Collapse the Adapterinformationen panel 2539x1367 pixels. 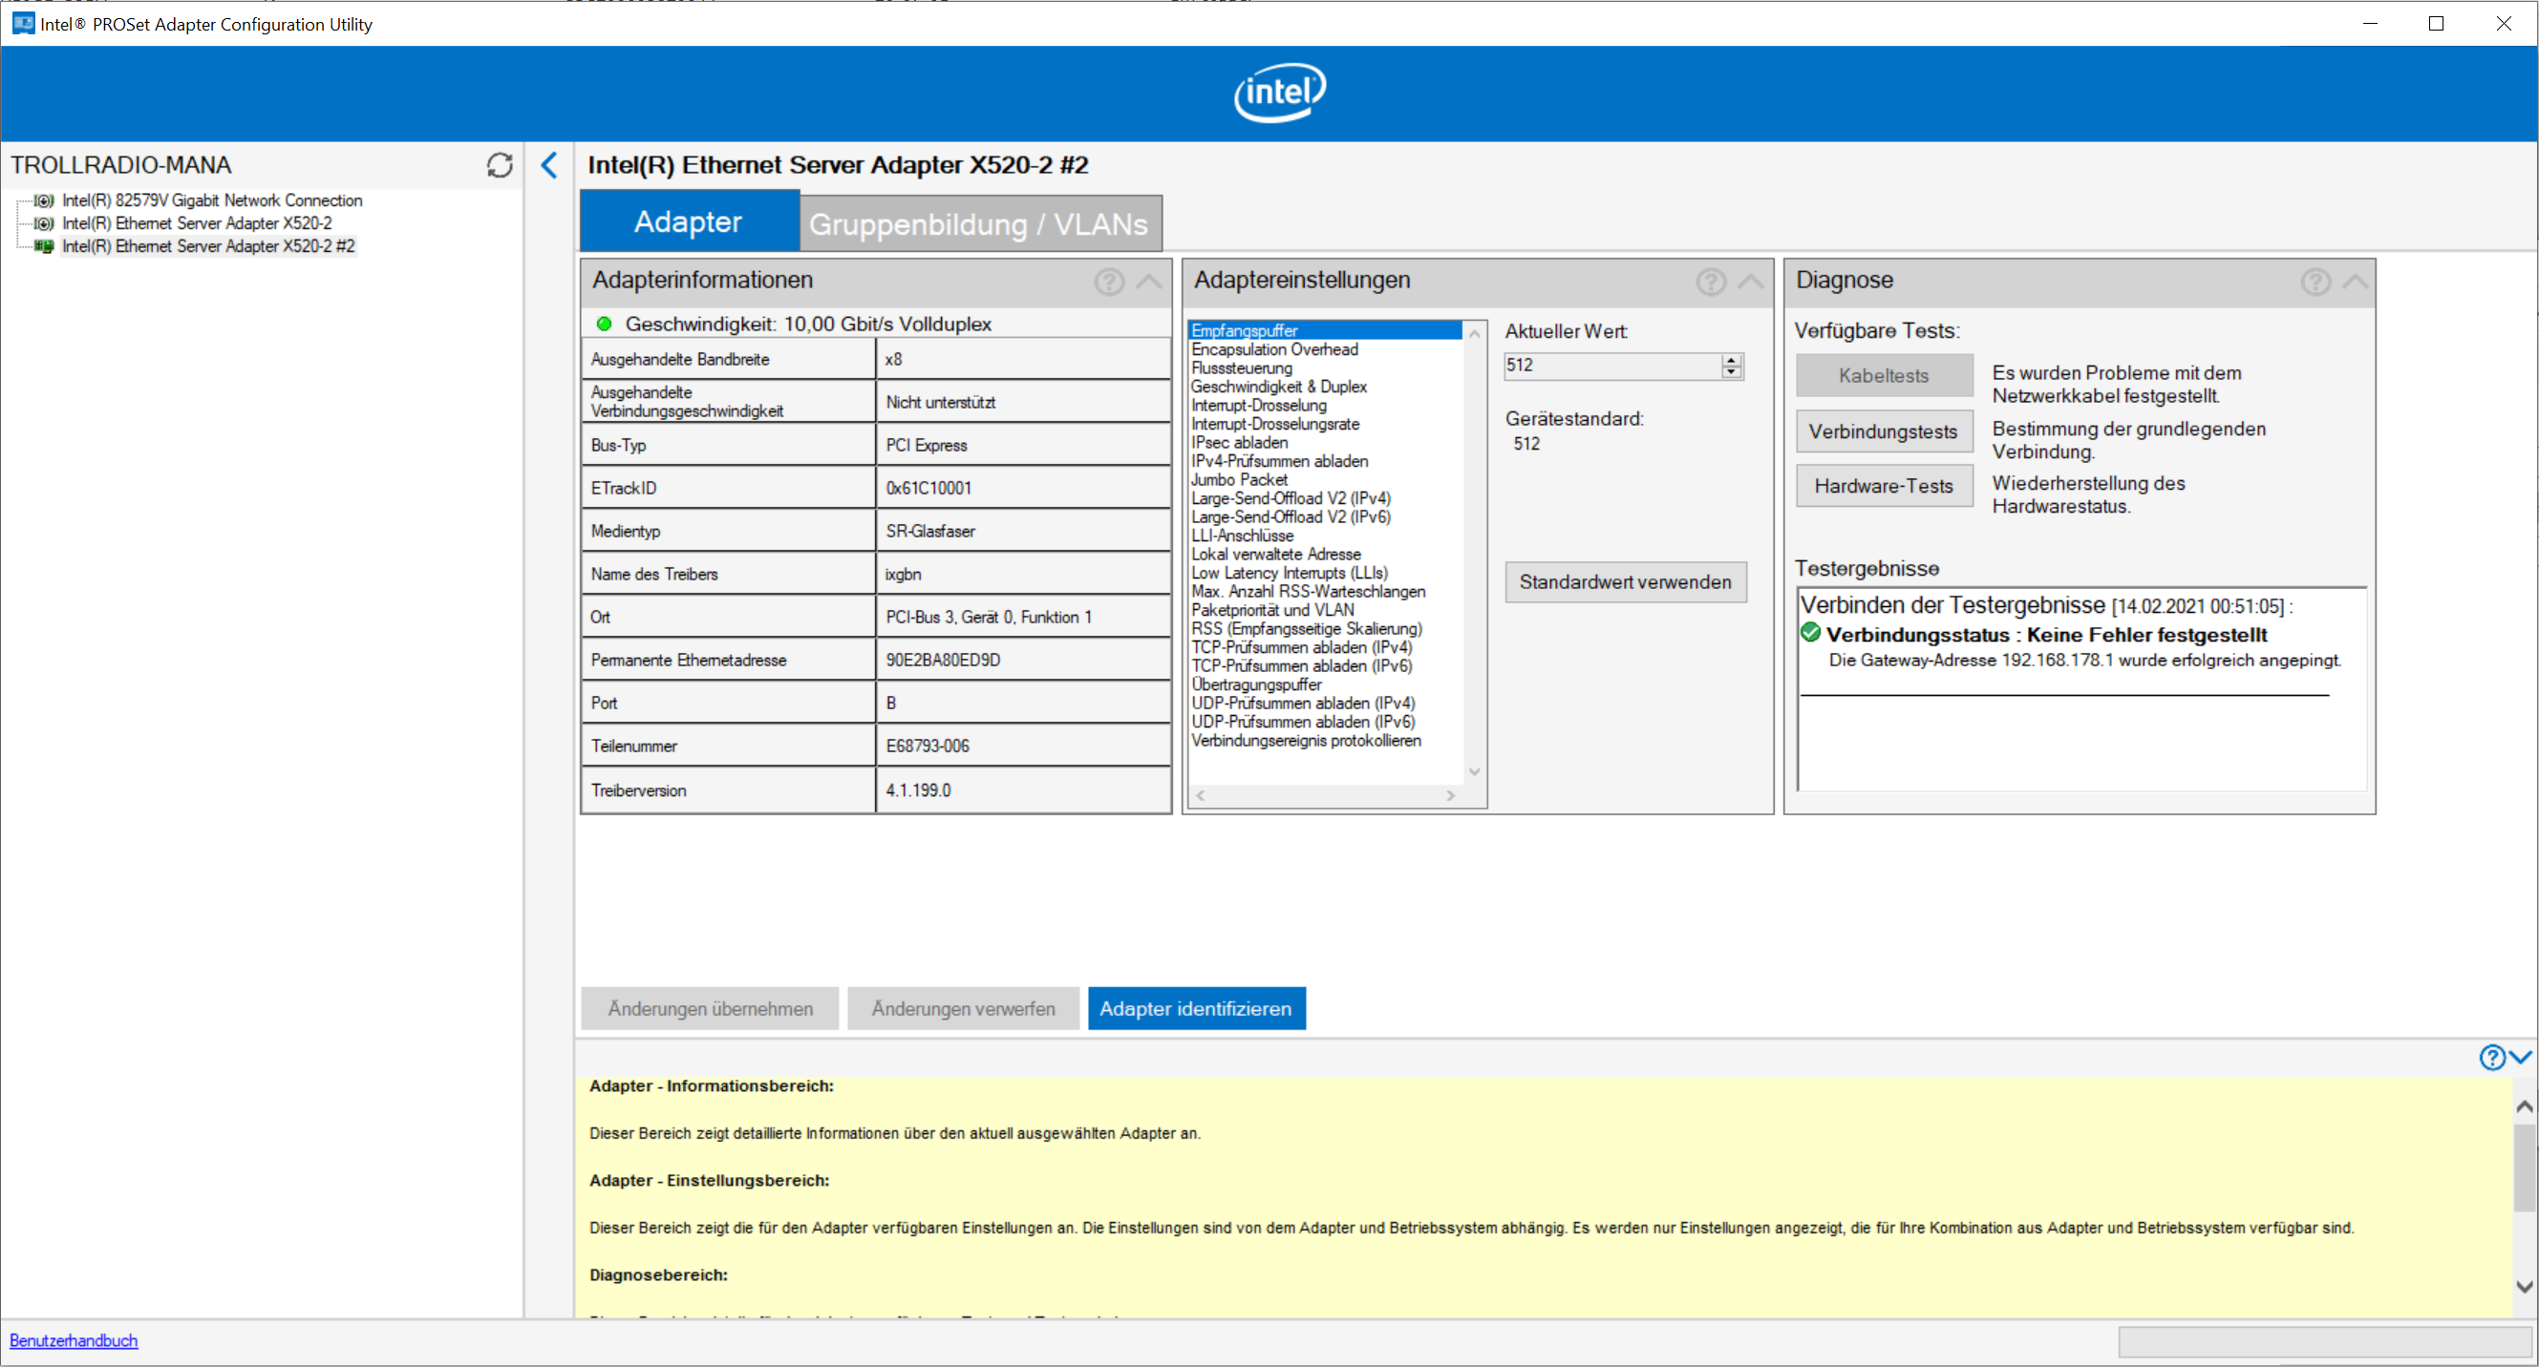pyautogui.click(x=1149, y=282)
